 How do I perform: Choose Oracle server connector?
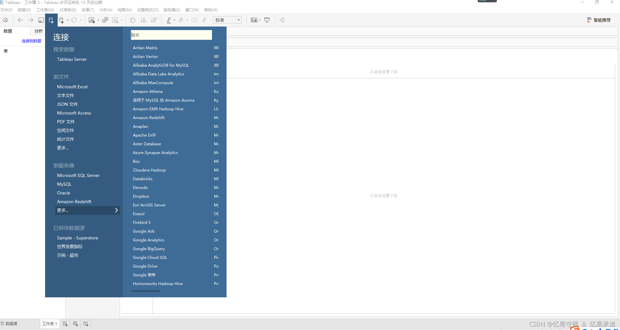(64, 193)
